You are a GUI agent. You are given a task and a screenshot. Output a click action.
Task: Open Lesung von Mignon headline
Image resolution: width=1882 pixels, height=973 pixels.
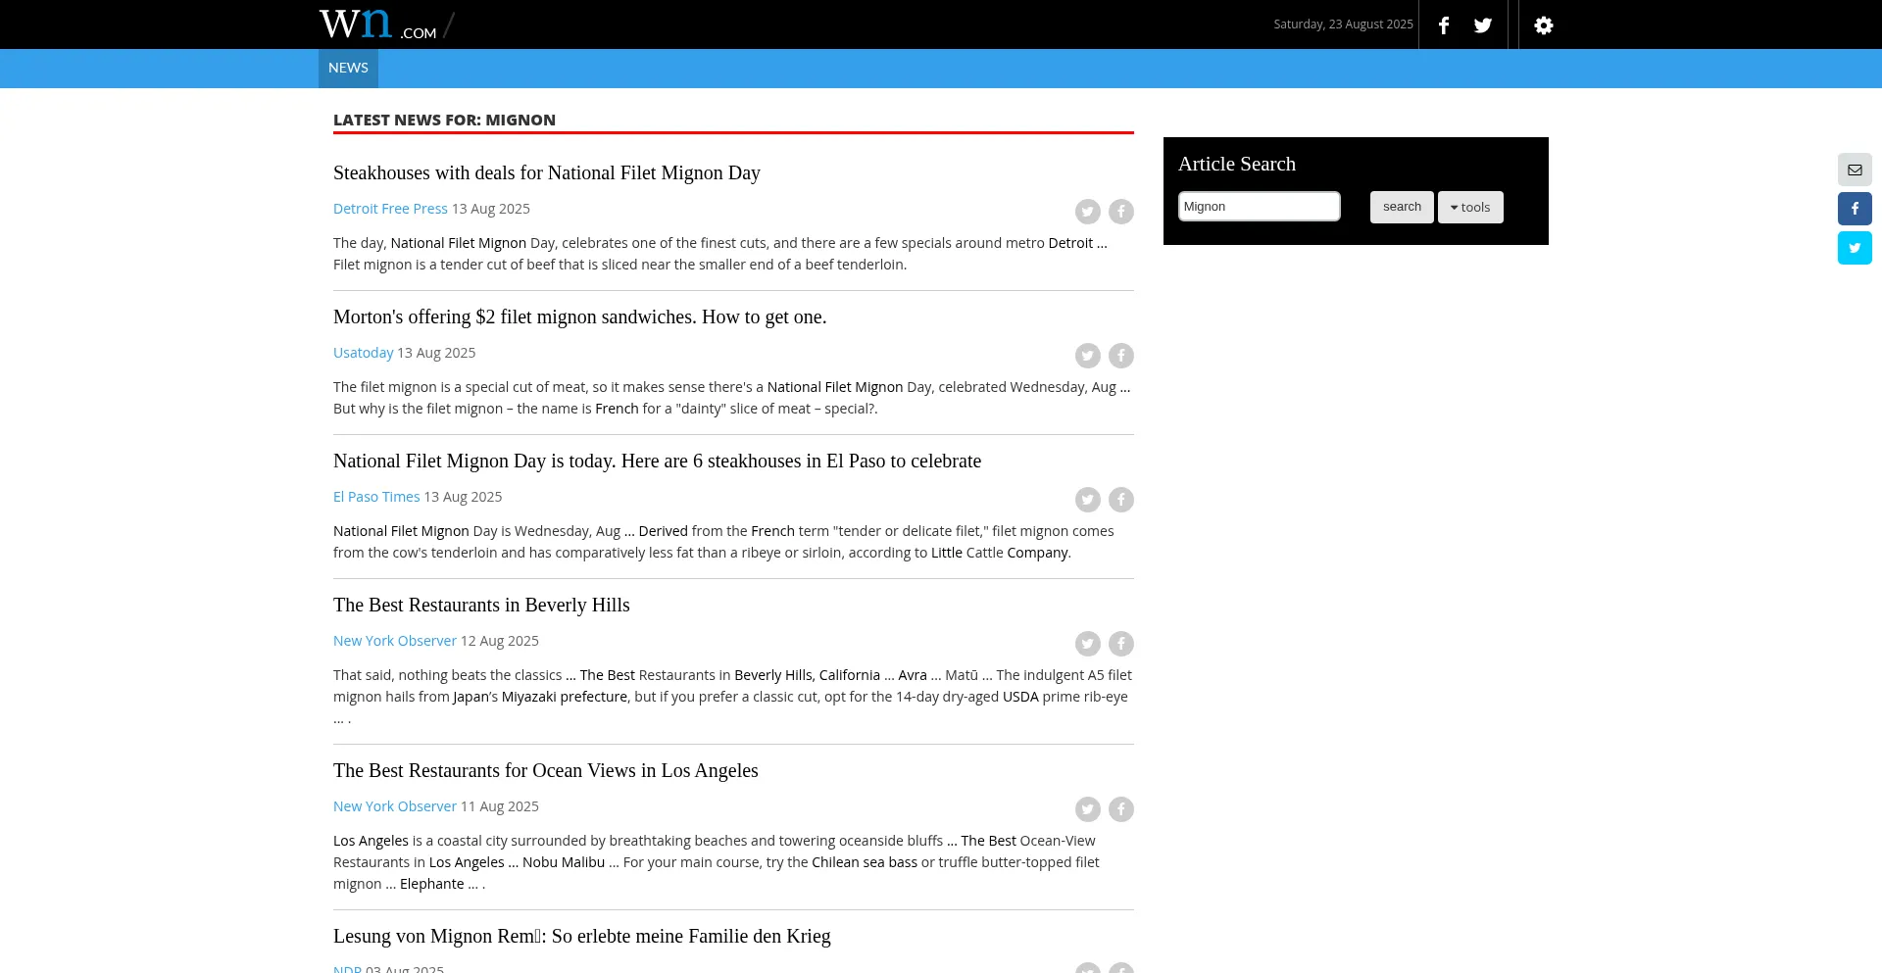point(582,937)
